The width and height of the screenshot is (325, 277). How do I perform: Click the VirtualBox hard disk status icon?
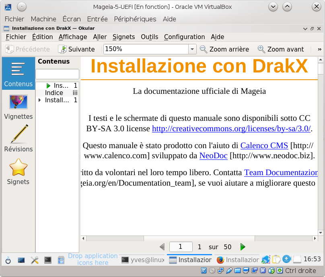pos(204,271)
